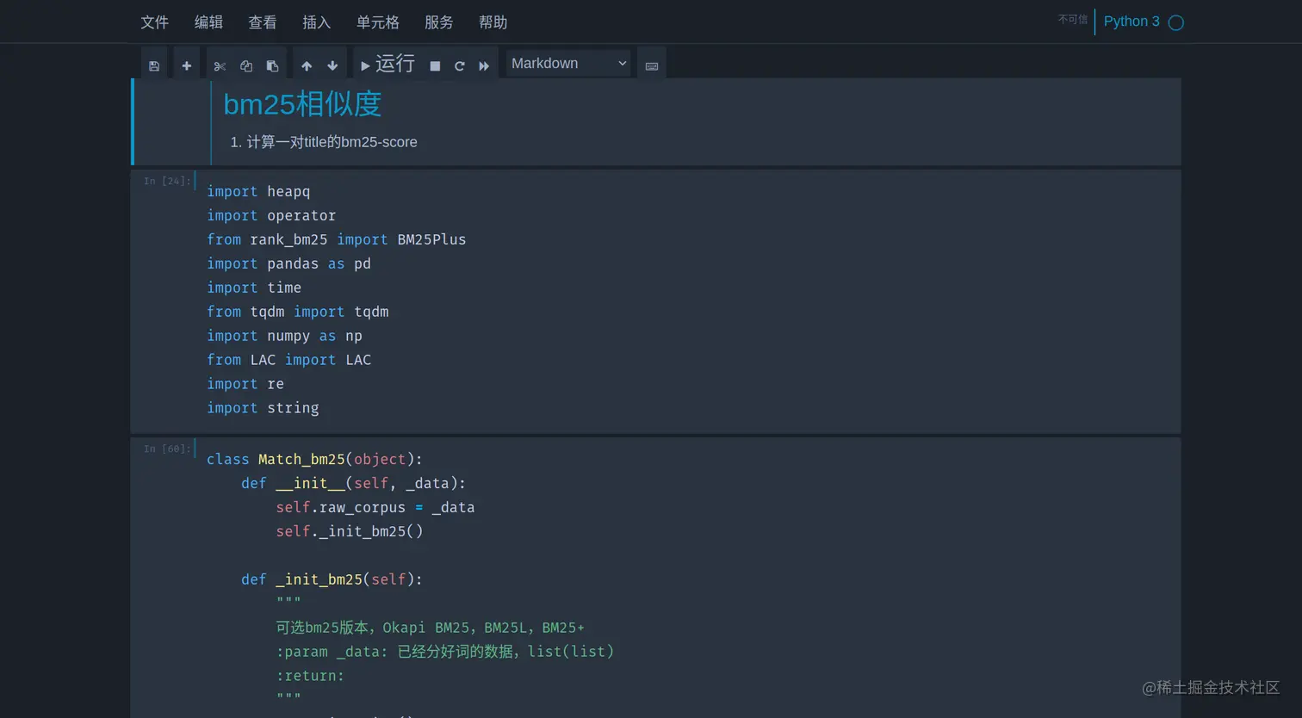Select the In [60] cell prompt
1302x718 pixels.
coord(167,449)
